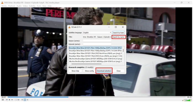Open the View menu

(44, 6)
